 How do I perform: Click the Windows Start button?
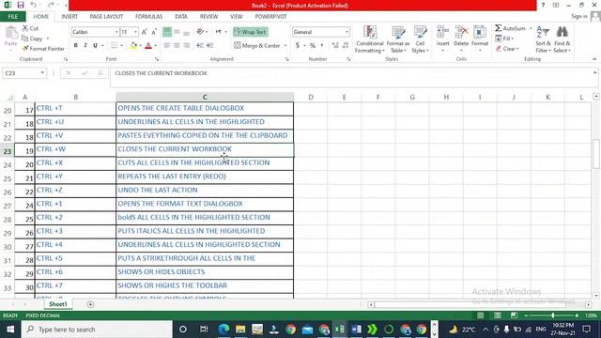pyautogui.click(x=10, y=330)
